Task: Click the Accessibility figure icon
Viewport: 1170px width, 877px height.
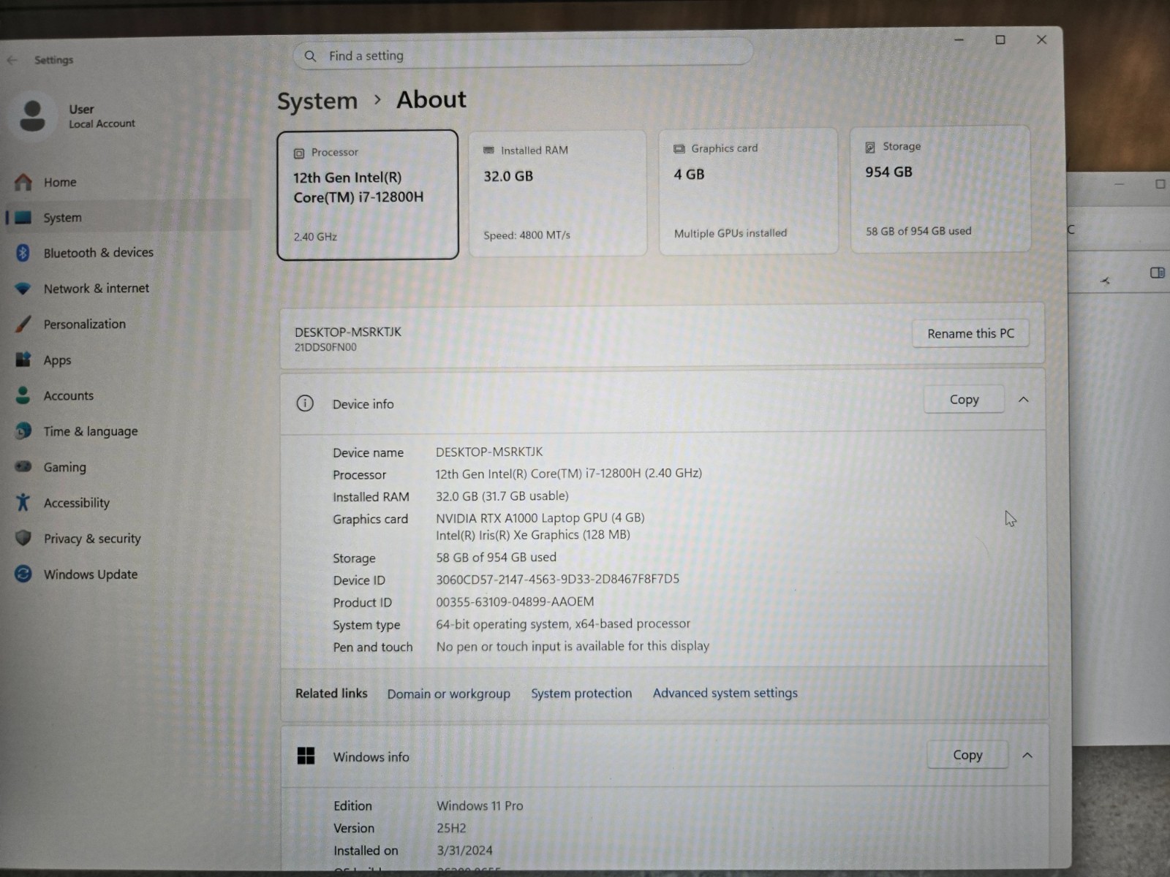Action: [23, 502]
